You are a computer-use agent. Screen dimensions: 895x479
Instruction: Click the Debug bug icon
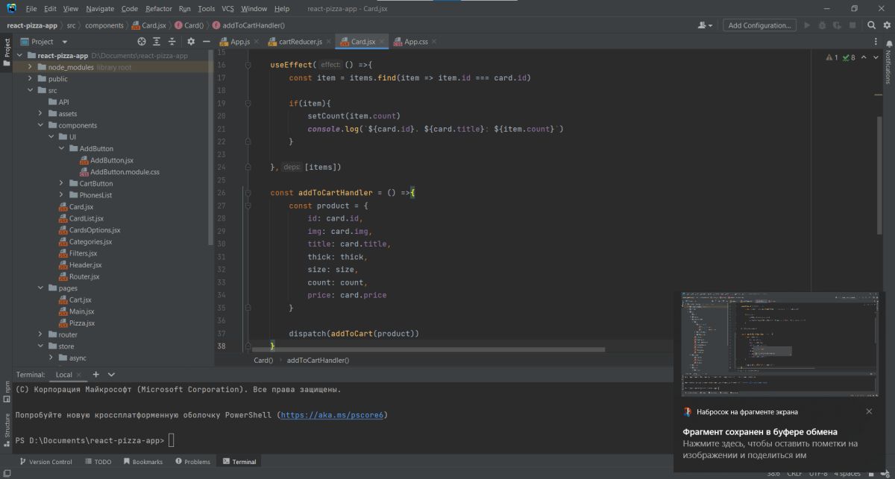click(x=821, y=25)
